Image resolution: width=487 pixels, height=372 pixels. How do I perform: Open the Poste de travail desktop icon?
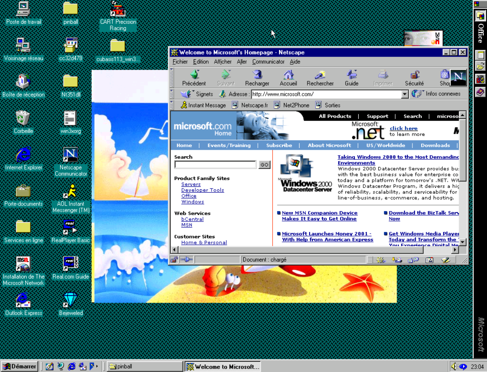click(24, 13)
